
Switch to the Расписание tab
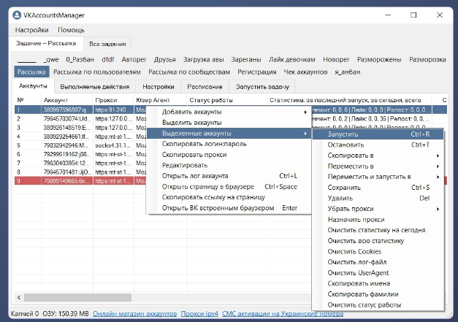pos(205,87)
